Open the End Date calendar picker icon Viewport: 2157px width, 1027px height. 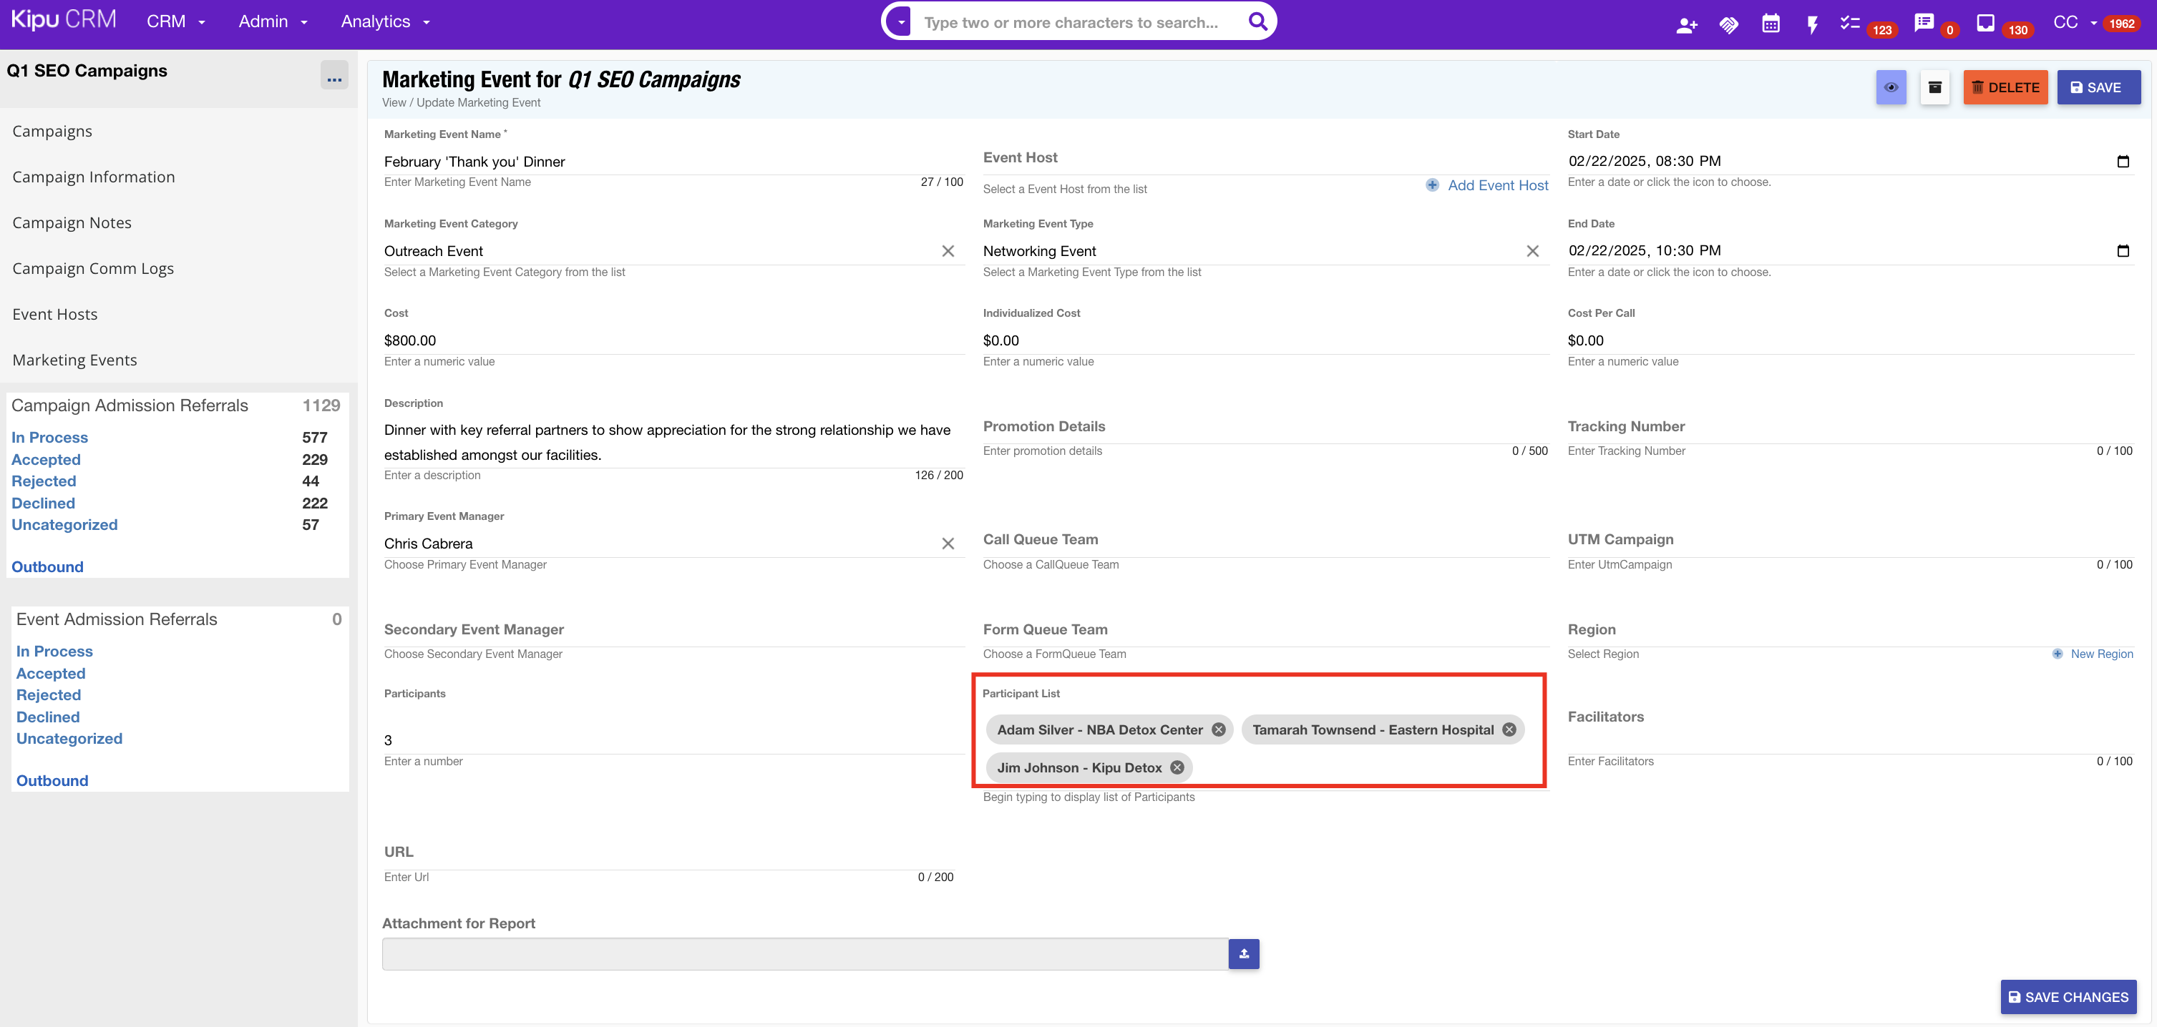pyautogui.click(x=2123, y=250)
